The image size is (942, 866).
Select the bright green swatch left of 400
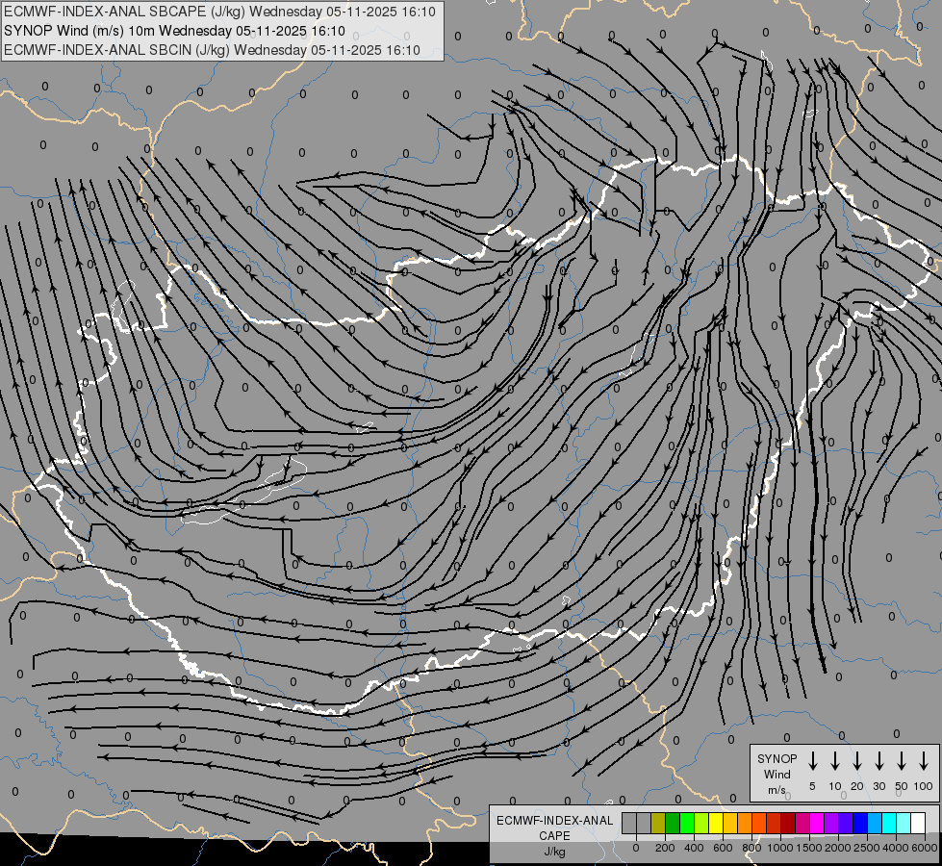(687, 824)
